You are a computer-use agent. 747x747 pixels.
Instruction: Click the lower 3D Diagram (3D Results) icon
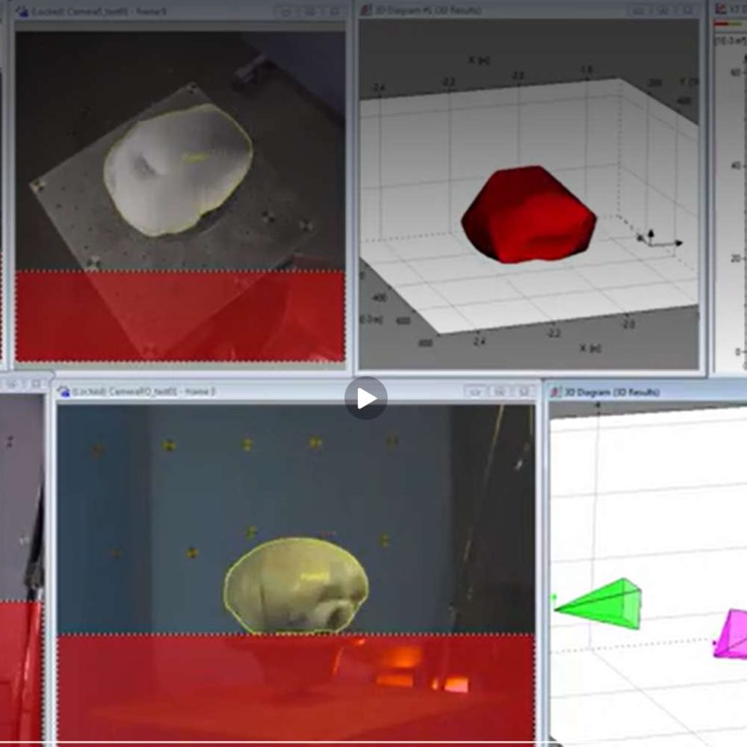pos(556,392)
